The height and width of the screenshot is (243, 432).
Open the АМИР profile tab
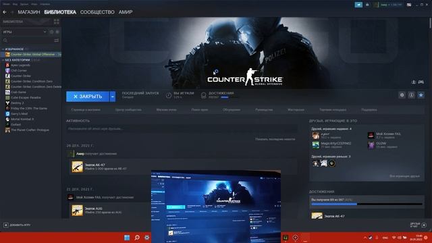pos(126,12)
